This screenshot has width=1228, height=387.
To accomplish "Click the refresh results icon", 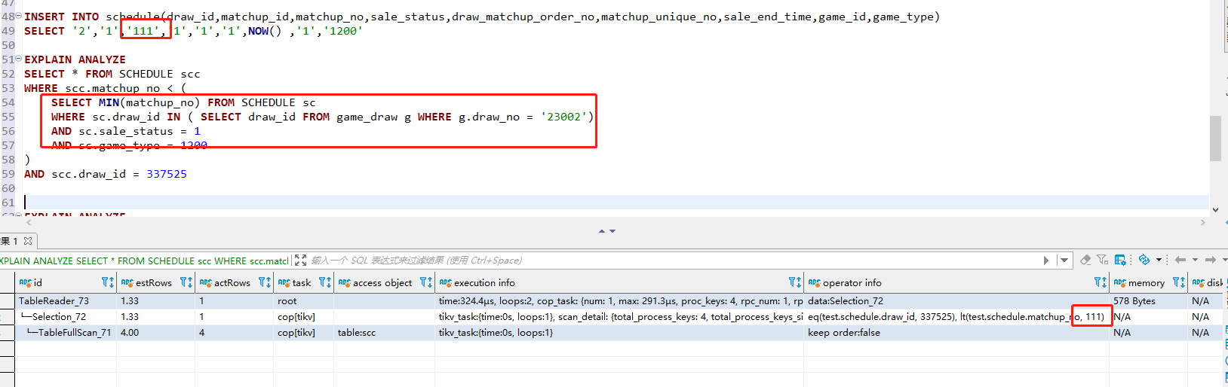I will [x=1144, y=260].
